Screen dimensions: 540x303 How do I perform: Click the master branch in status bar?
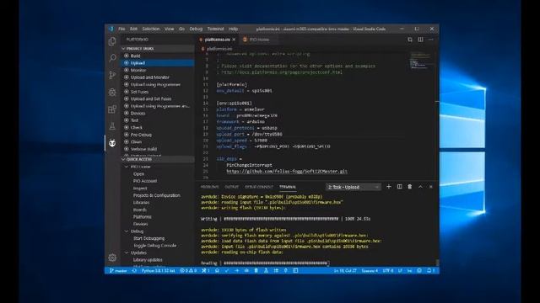click(118, 271)
